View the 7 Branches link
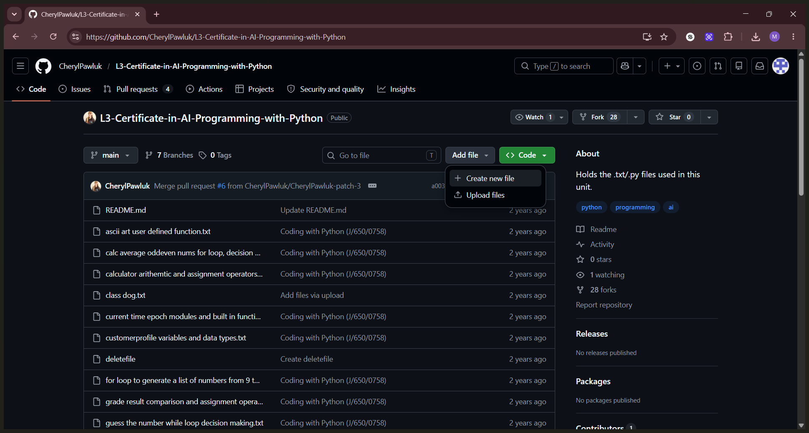The height and width of the screenshot is (433, 809). pos(169,155)
